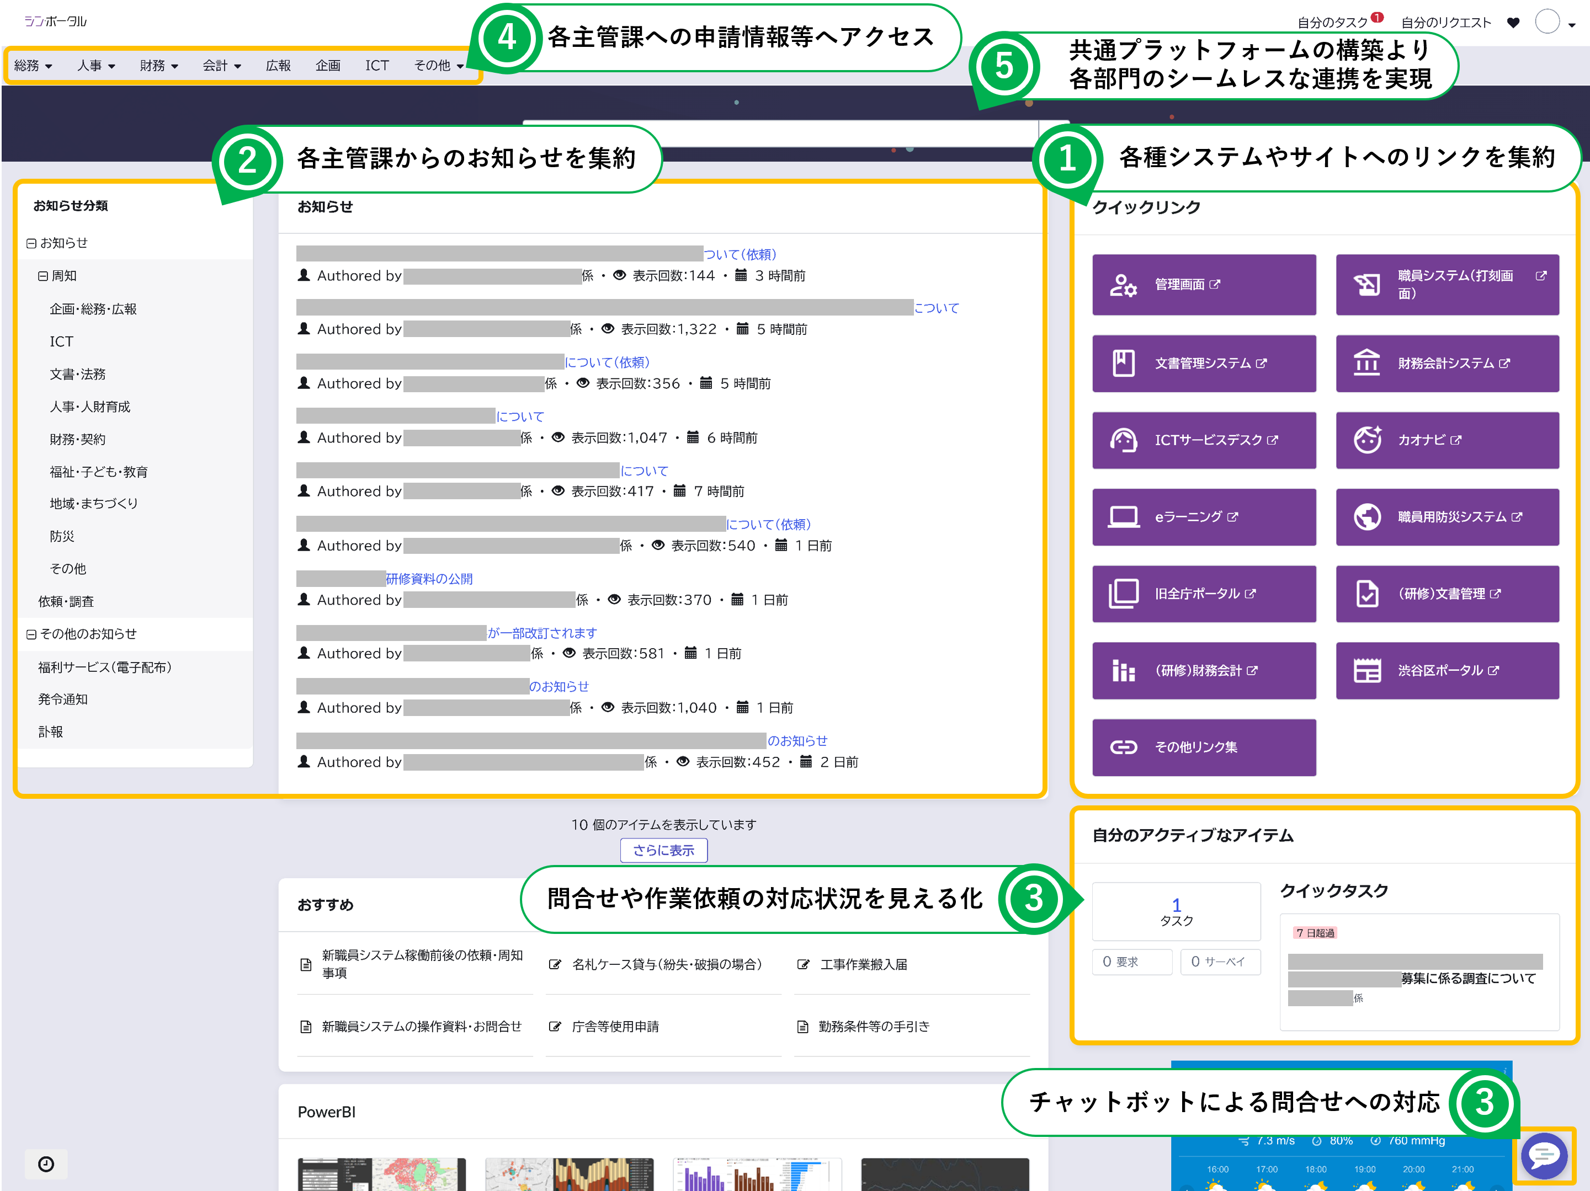
Task: Select the 広報 menu item
Action: click(278, 66)
